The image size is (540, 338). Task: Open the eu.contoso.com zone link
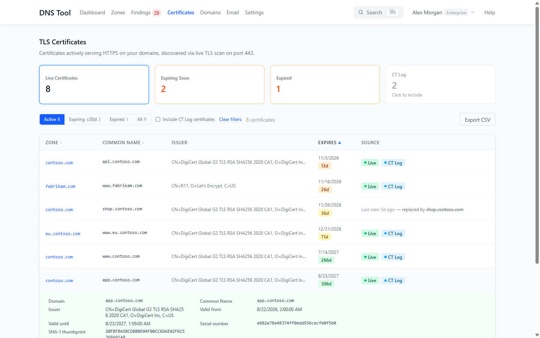click(63, 234)
